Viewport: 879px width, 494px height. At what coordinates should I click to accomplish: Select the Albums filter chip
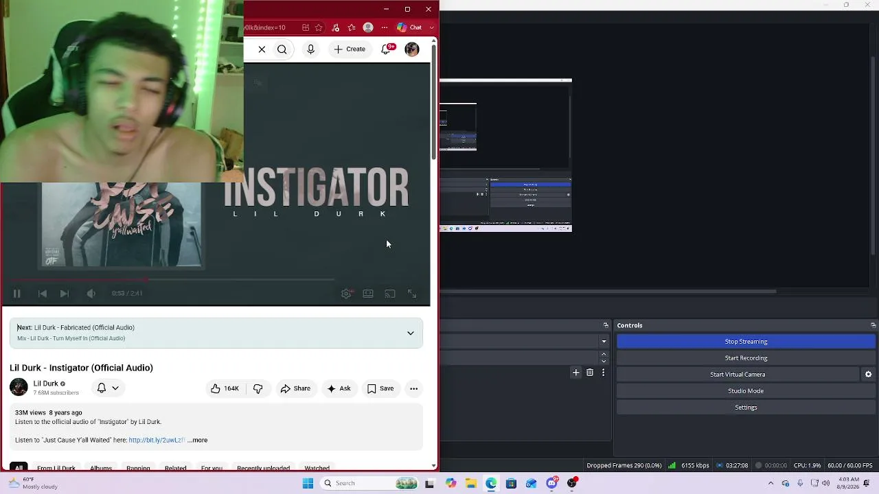(x=101, y=468)
